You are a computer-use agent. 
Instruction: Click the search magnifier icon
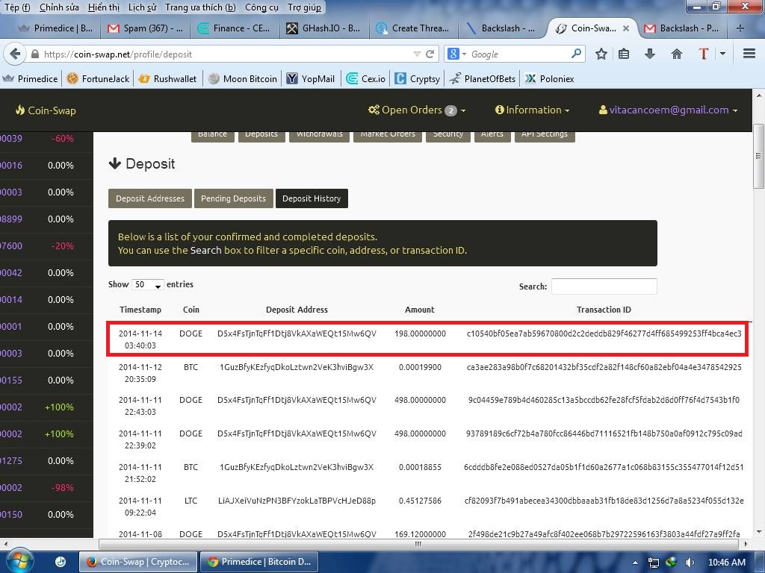click(576, 54)
